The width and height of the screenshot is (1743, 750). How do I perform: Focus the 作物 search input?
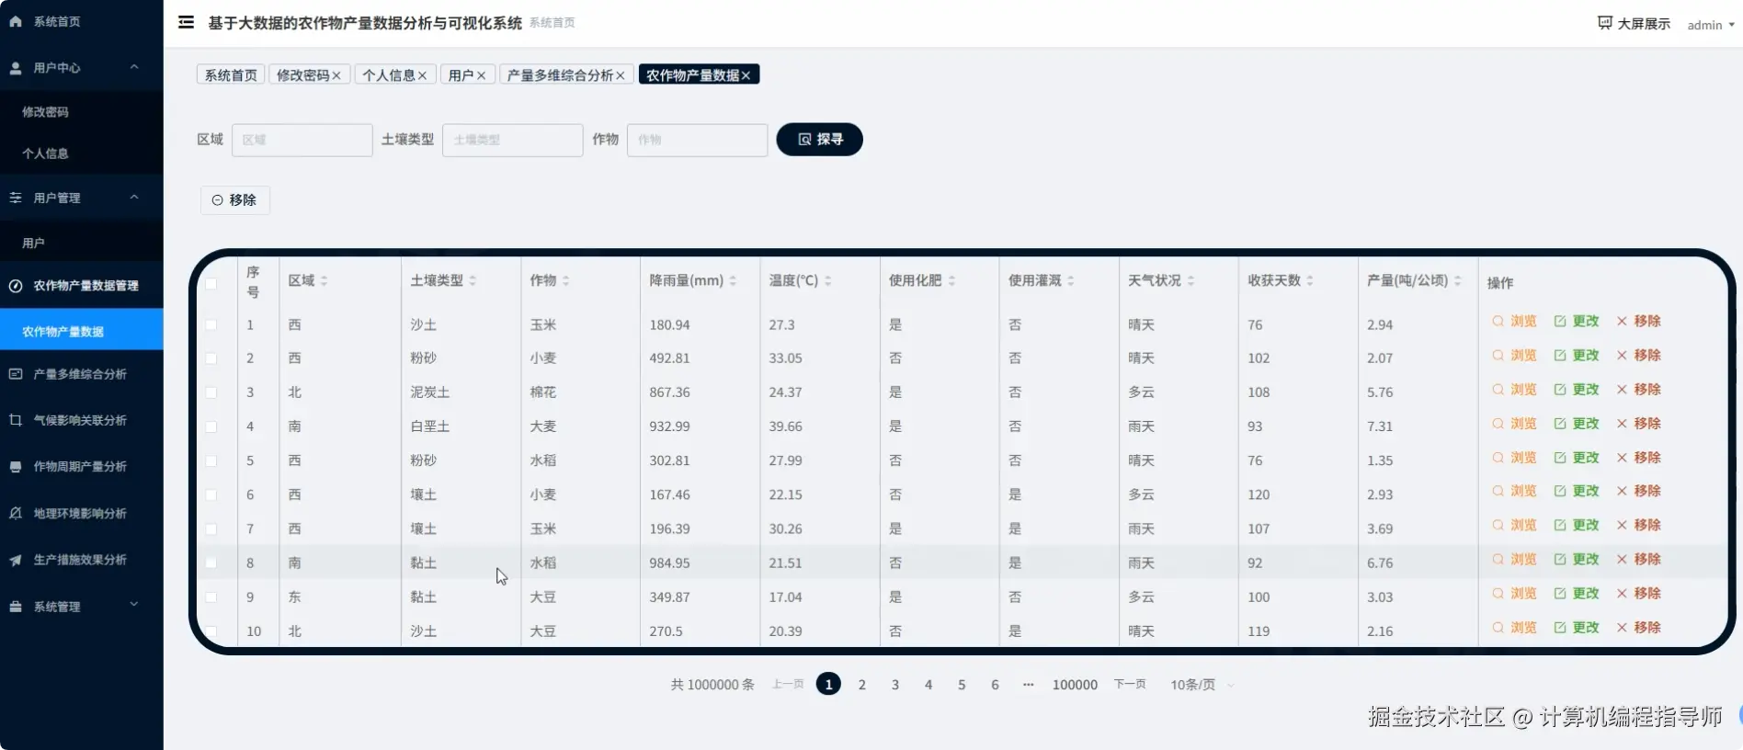[x=698, y=140]
